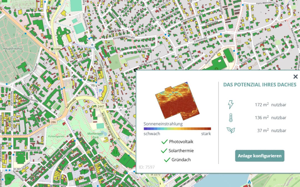Click the thermometer solar thermal icon
The width and height of the screenshot is (300, 187).
pyautogui.click(x=231, y=117)
